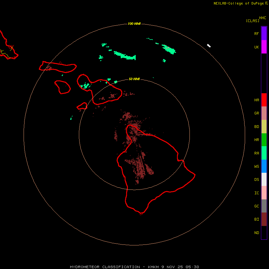The image size is (269, 269).
Task: Click the GC legend label
Action: pyautogui.click(x=256, y=206)
